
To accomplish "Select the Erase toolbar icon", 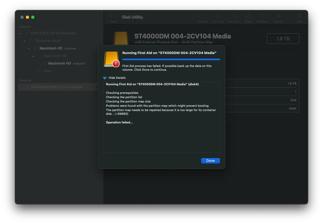I will [248, 16].
